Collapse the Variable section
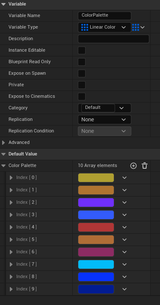Viewport: 160px width, 305px height. (x=3, y=4)
